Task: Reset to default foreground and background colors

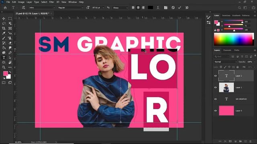Action: (x=4, y=78)
